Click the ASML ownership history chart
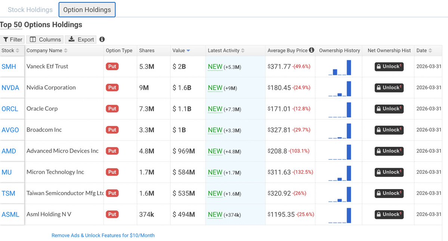Viewport: 448px width, 241px height. [x=340, y=215]
